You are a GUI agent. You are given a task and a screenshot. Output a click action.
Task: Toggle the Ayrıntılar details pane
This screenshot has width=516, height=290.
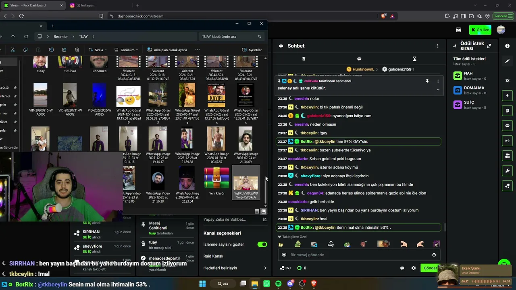252,50
